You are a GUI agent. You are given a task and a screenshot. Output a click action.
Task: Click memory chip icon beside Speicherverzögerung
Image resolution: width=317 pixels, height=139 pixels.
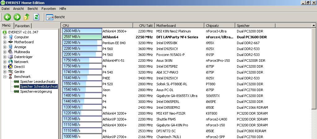16,91
